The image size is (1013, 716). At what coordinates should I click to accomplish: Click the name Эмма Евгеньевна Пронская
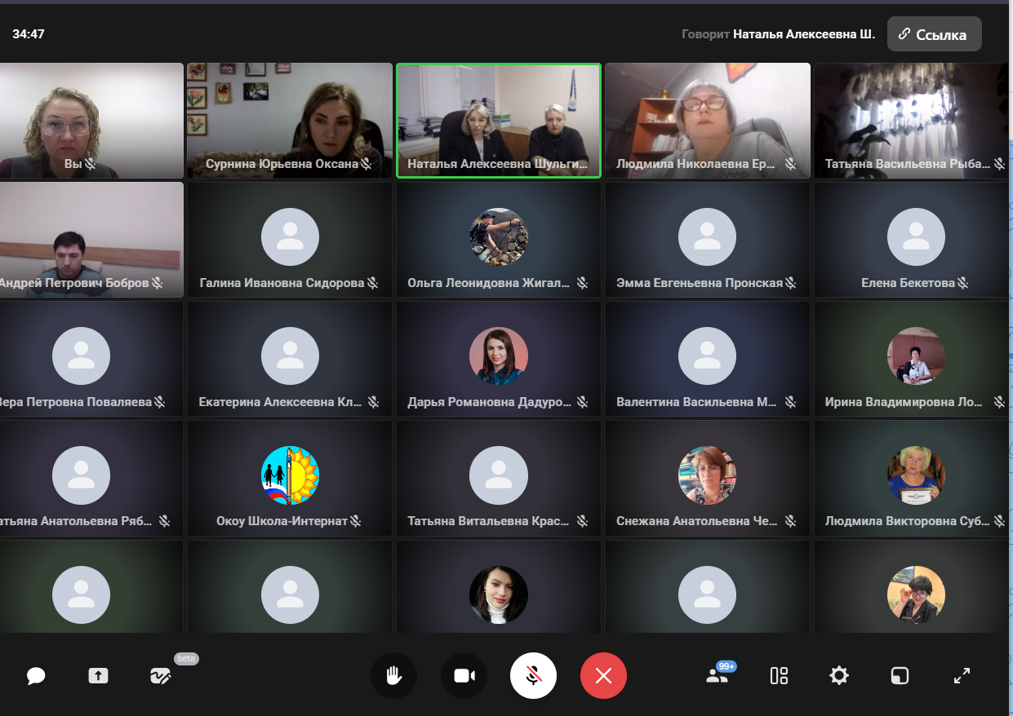pyautogui.click(x=700, y=283)
